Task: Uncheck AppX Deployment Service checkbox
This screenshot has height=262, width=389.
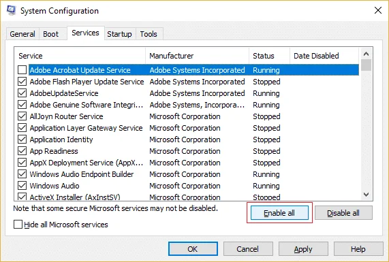Action: click(22, 163)
